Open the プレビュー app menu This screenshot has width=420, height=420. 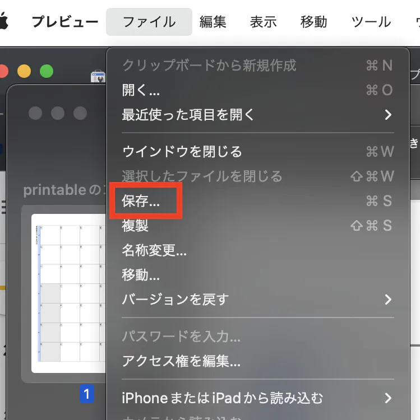[x=64, y=22]
